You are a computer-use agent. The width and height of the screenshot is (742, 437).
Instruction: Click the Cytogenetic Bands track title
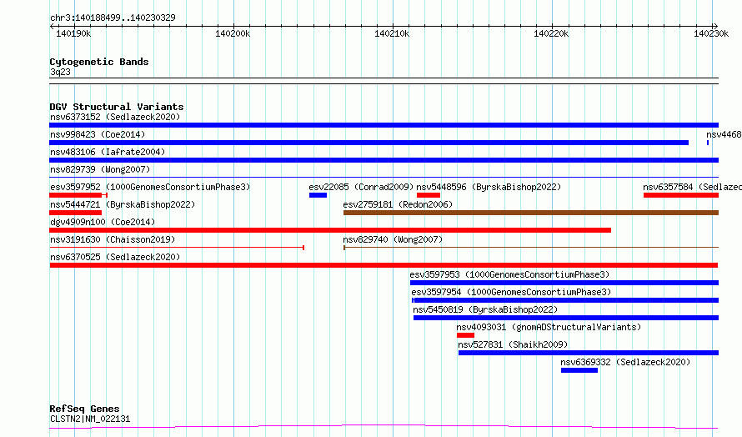pos(99,62)
